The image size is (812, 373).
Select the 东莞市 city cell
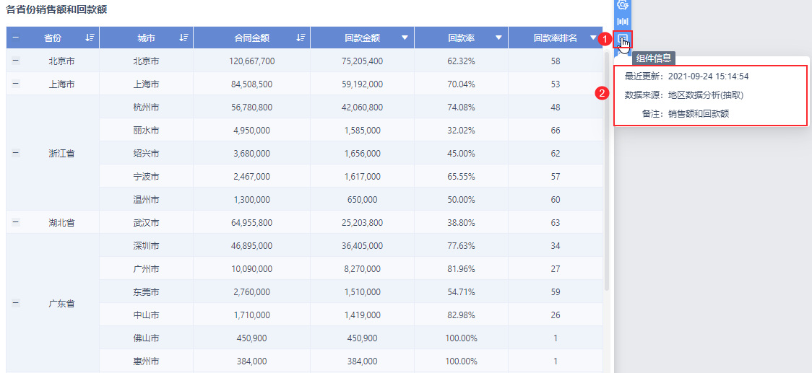[x=146, y=291]
